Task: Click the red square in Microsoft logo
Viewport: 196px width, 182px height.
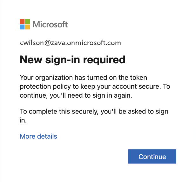Action: 22,22
